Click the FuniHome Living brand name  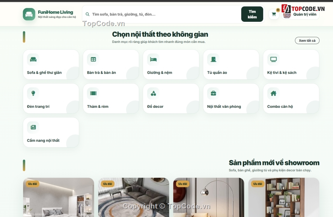[55, 12]
